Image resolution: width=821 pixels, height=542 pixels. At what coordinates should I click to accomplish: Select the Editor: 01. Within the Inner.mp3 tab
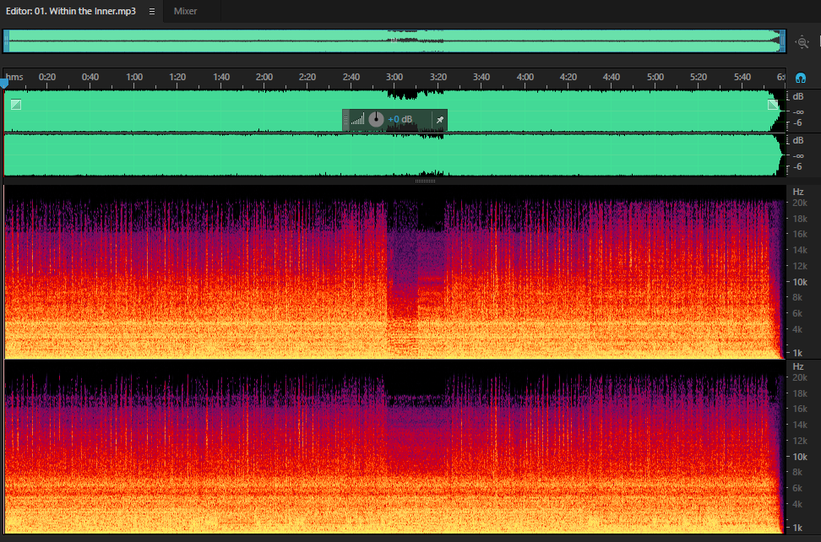click(x=71, y=11)
